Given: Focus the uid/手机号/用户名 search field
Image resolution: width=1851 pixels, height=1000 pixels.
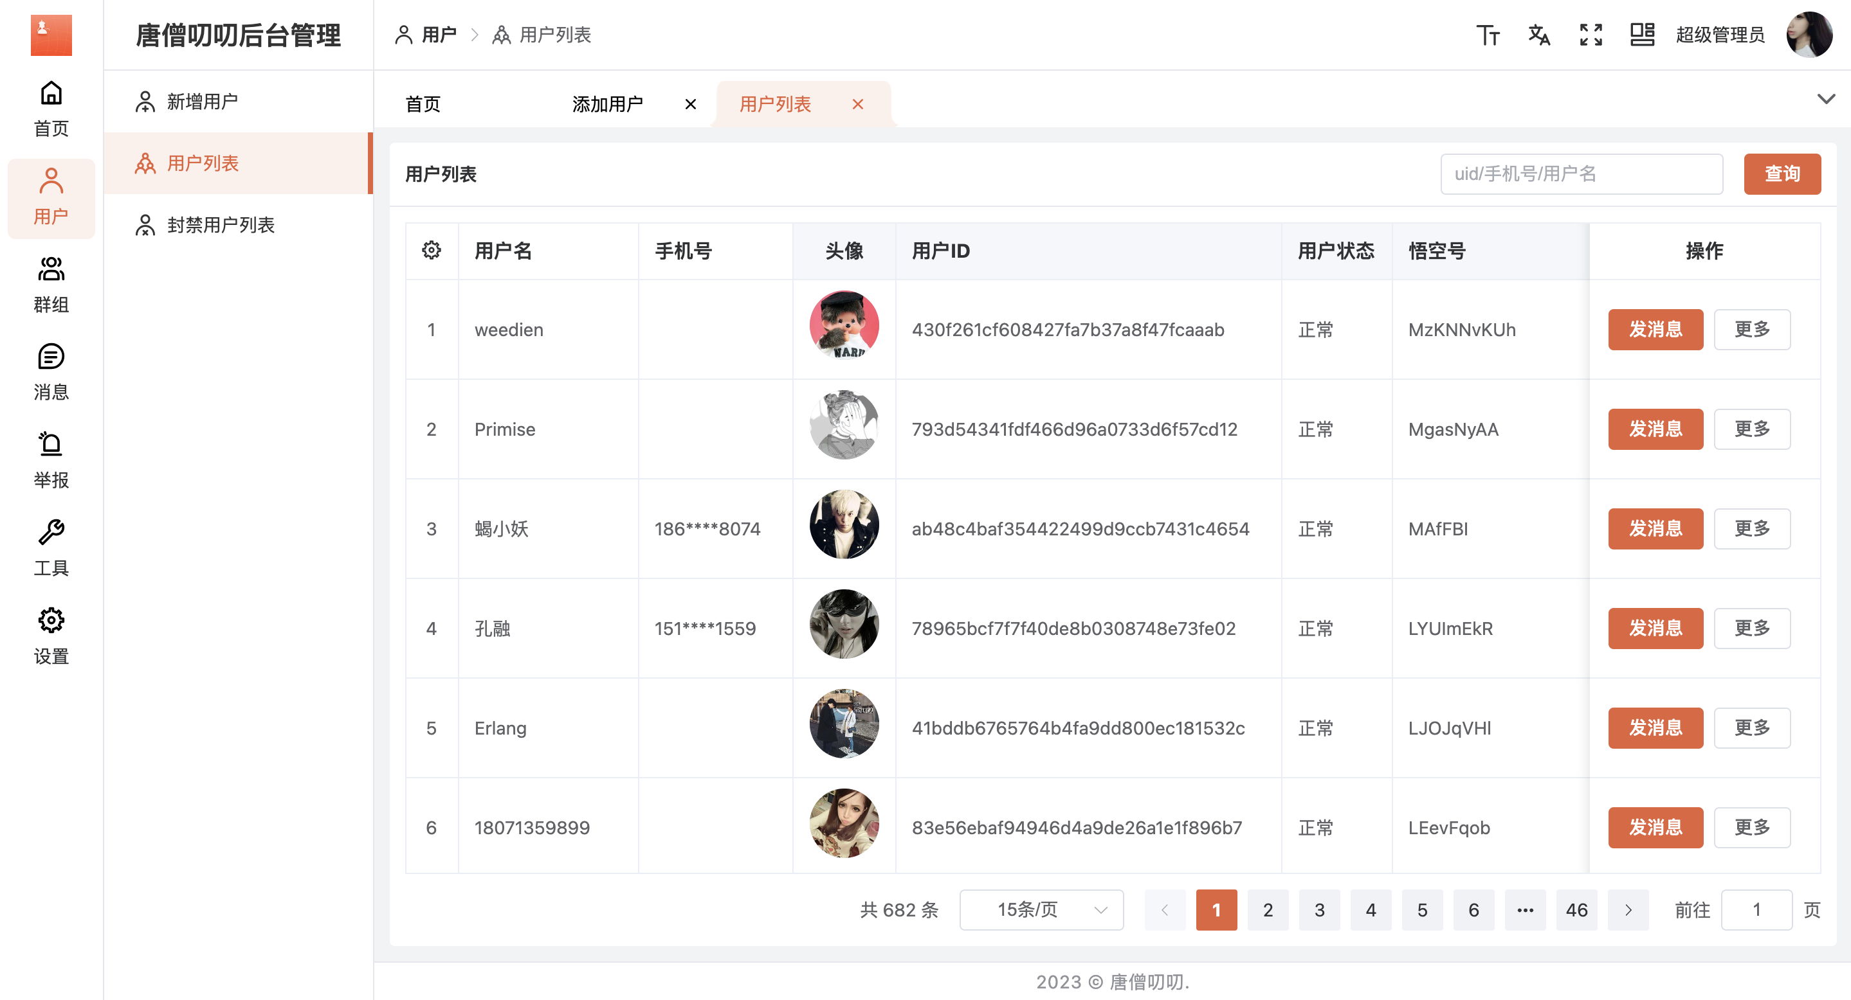Looking at the screenshot, I should [1581, 174].
